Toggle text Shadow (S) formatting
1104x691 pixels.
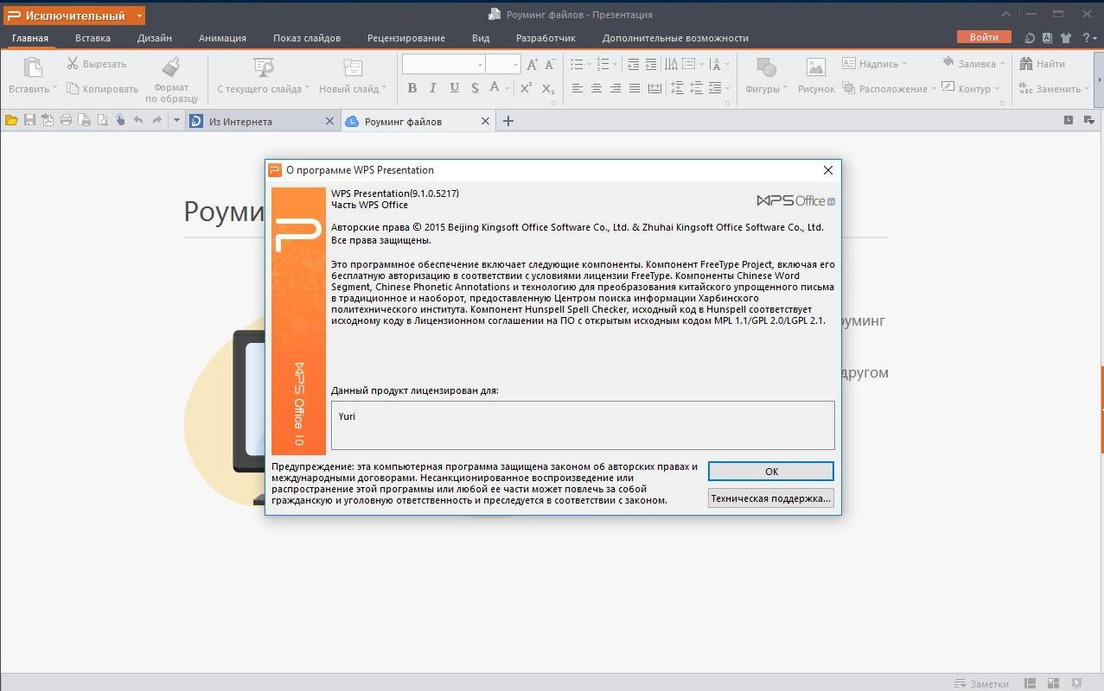[475, 88]
